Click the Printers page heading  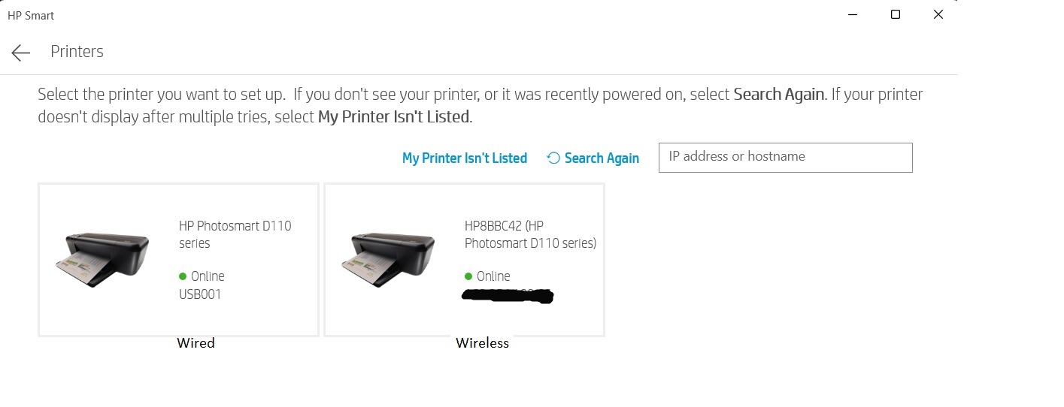coord(77,52)
